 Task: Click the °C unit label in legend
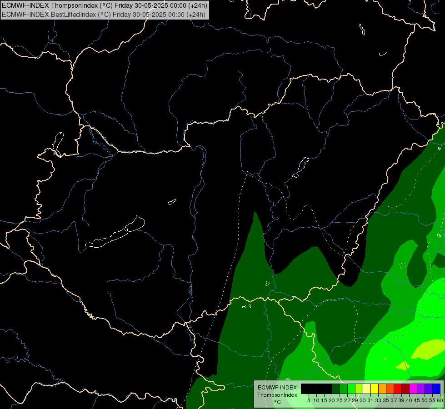click(x=277, y=402)
